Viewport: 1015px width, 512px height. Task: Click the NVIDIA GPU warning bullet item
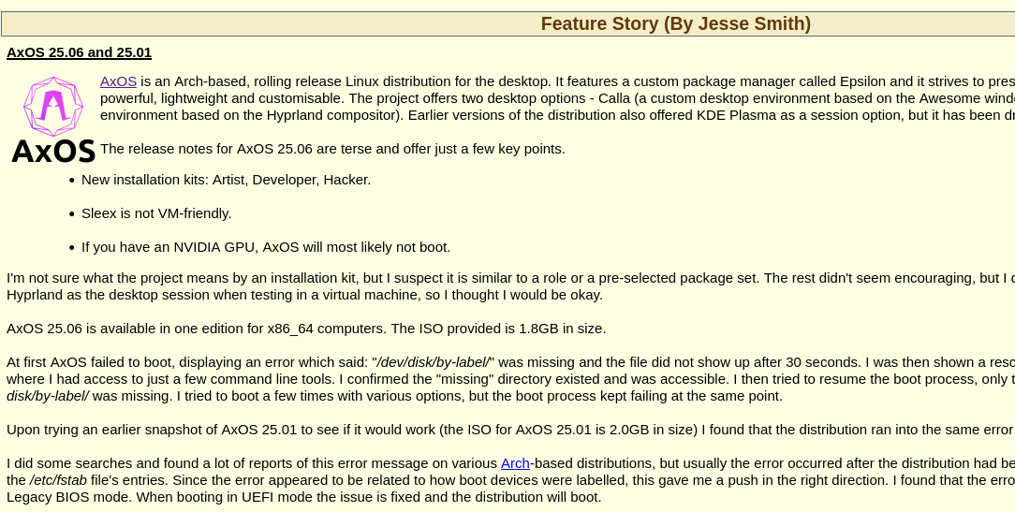click(266, 247)
